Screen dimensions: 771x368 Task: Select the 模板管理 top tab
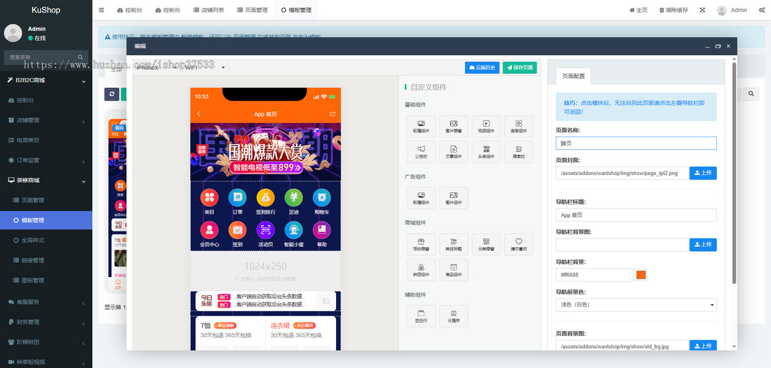pyautogui.click(x=296, y=10)
